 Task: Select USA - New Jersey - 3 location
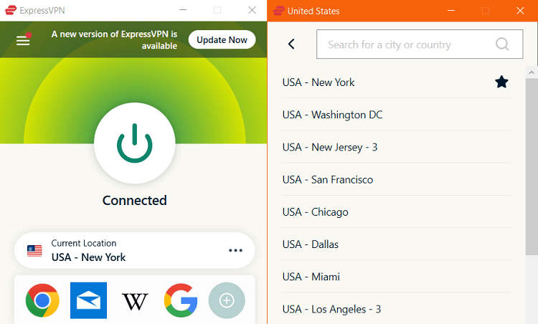[396, 147]
